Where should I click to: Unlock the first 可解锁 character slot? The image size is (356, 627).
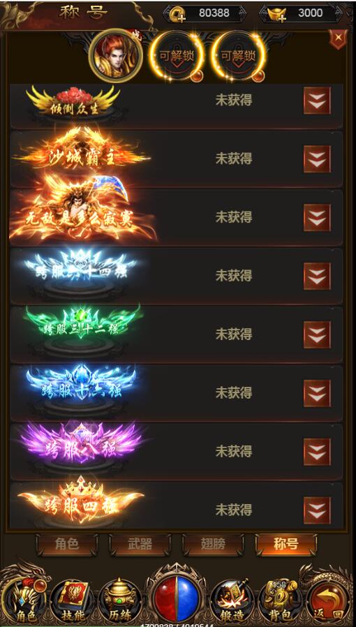tap(177, 56)
